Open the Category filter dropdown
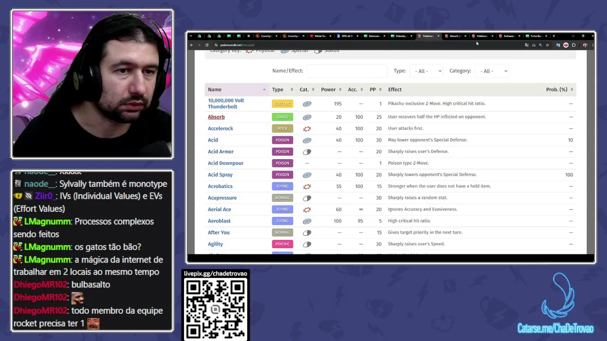The image size is (607, 341). (492, 71)
